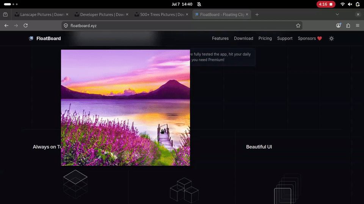Open the power battery system icon
The image size is (364, 204).
coord(358,4)
